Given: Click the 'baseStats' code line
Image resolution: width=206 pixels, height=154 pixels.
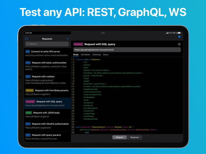Looking at the screenshot, I should [113, 73].
